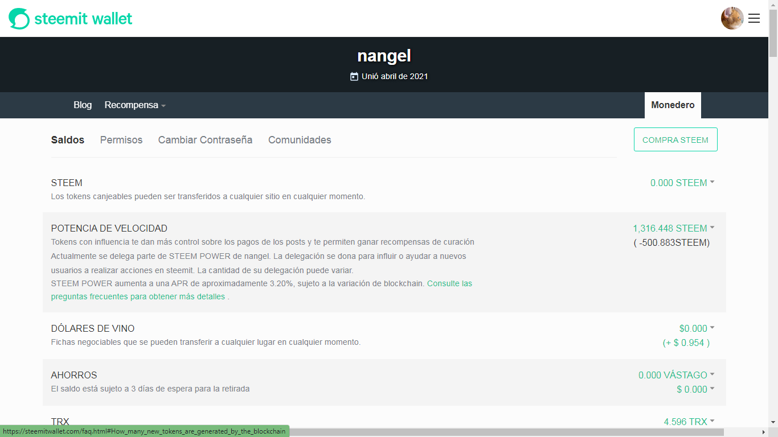Viewport: 778px width, 437px height.
Task: Open the $ 0.000 savings dropdown
Action: tap(695, 389)
